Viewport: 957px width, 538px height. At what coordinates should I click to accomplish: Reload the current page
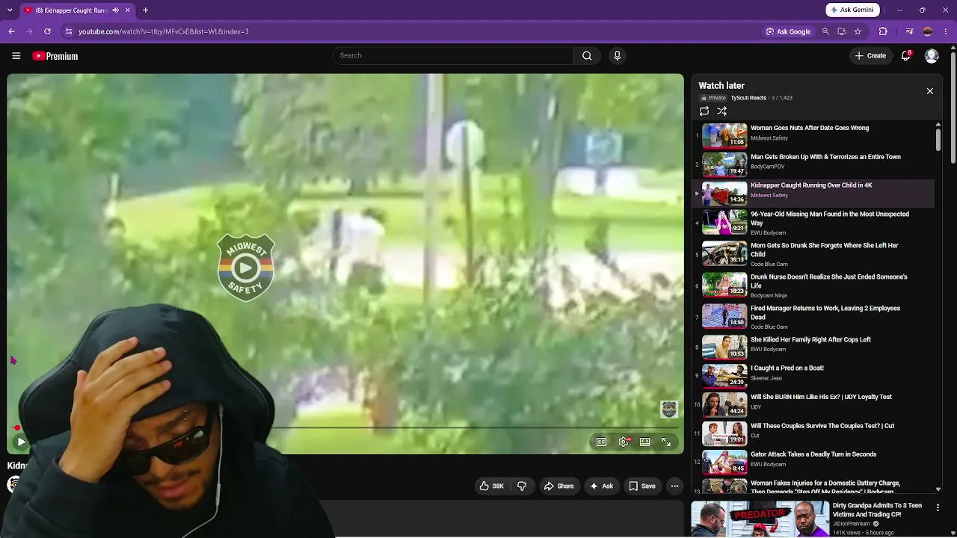click(47, 31)
